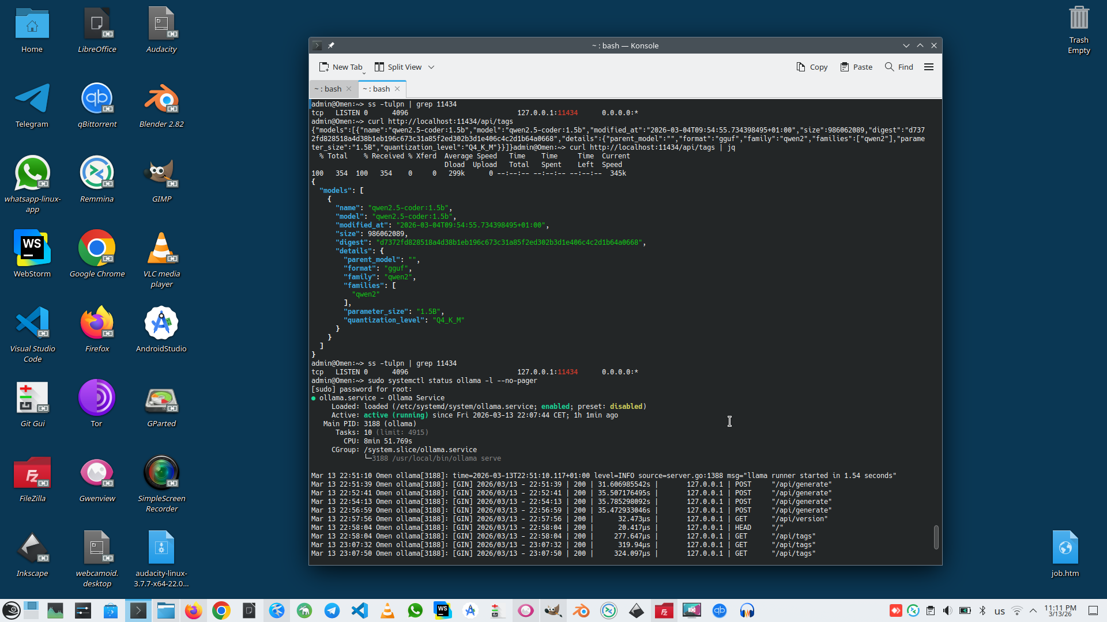Open Find search in Konsole
The image size is (1107, 622).
pos(899,67)
